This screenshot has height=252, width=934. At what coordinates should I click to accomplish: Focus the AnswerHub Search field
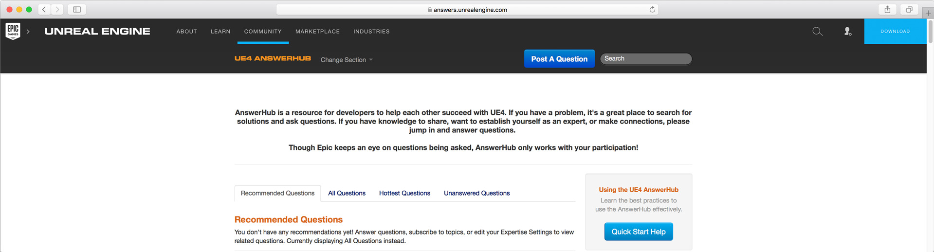pos(646,58)
